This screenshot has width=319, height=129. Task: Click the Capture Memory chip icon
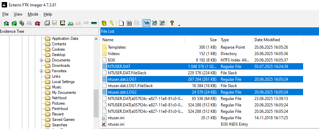(94, 23)
